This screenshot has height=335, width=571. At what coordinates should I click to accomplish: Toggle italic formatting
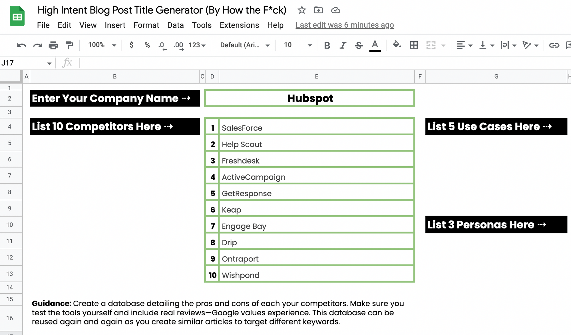click(x=343, y=45)
